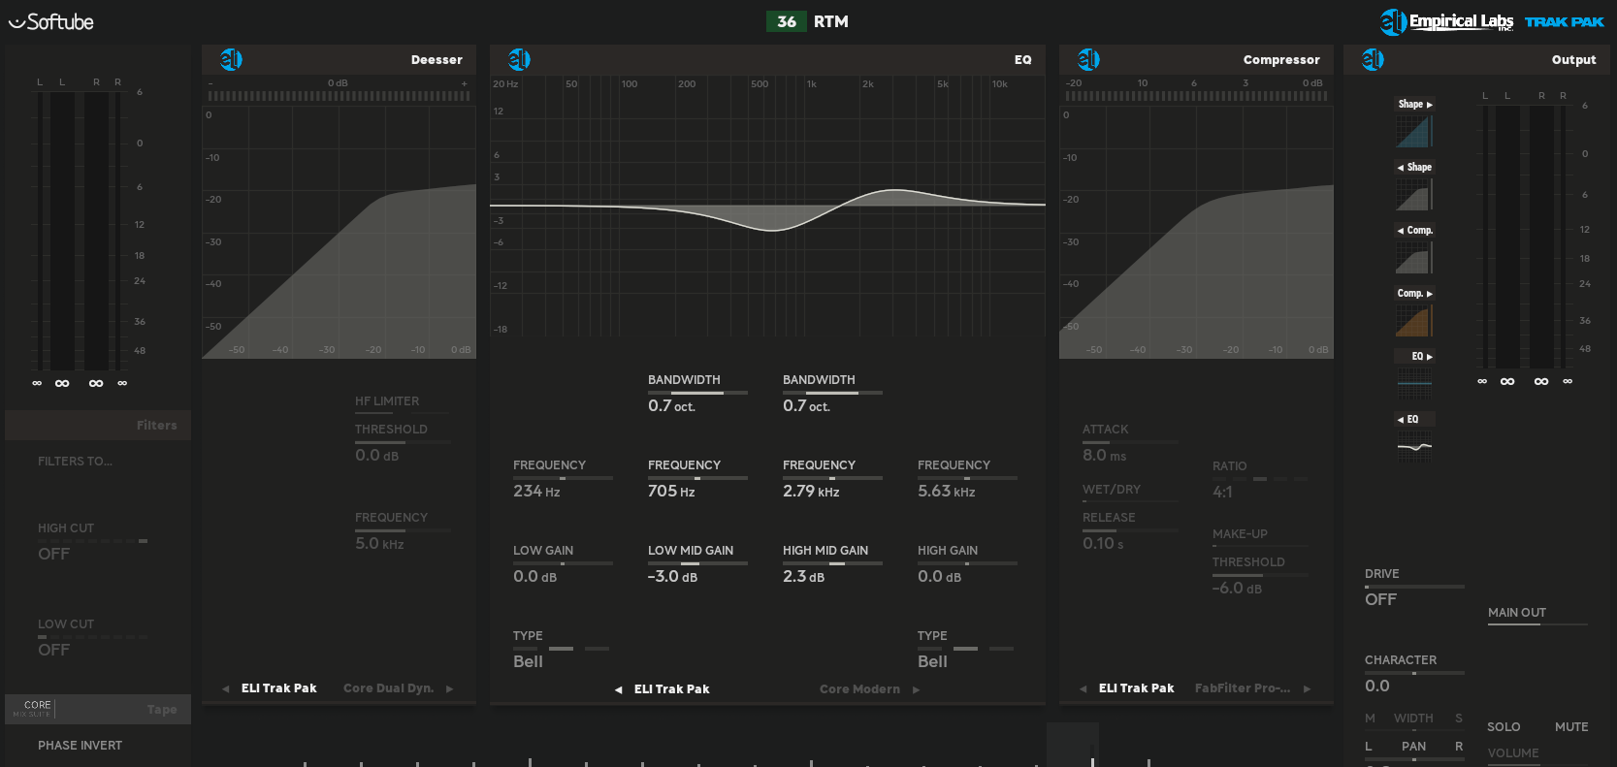
Task: Adjust HIGH CUT filter slider
Action: tap(92, 541)
